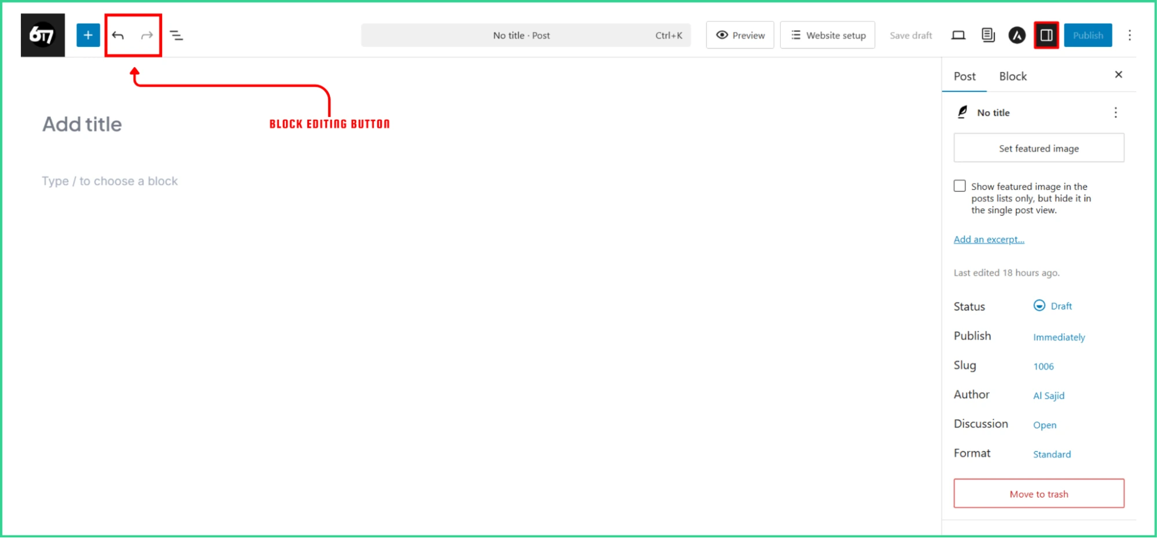The height and width of the screenshot is (538, 1157).
Task: Switch to the laptop device view
Action: tap(958, 35)
